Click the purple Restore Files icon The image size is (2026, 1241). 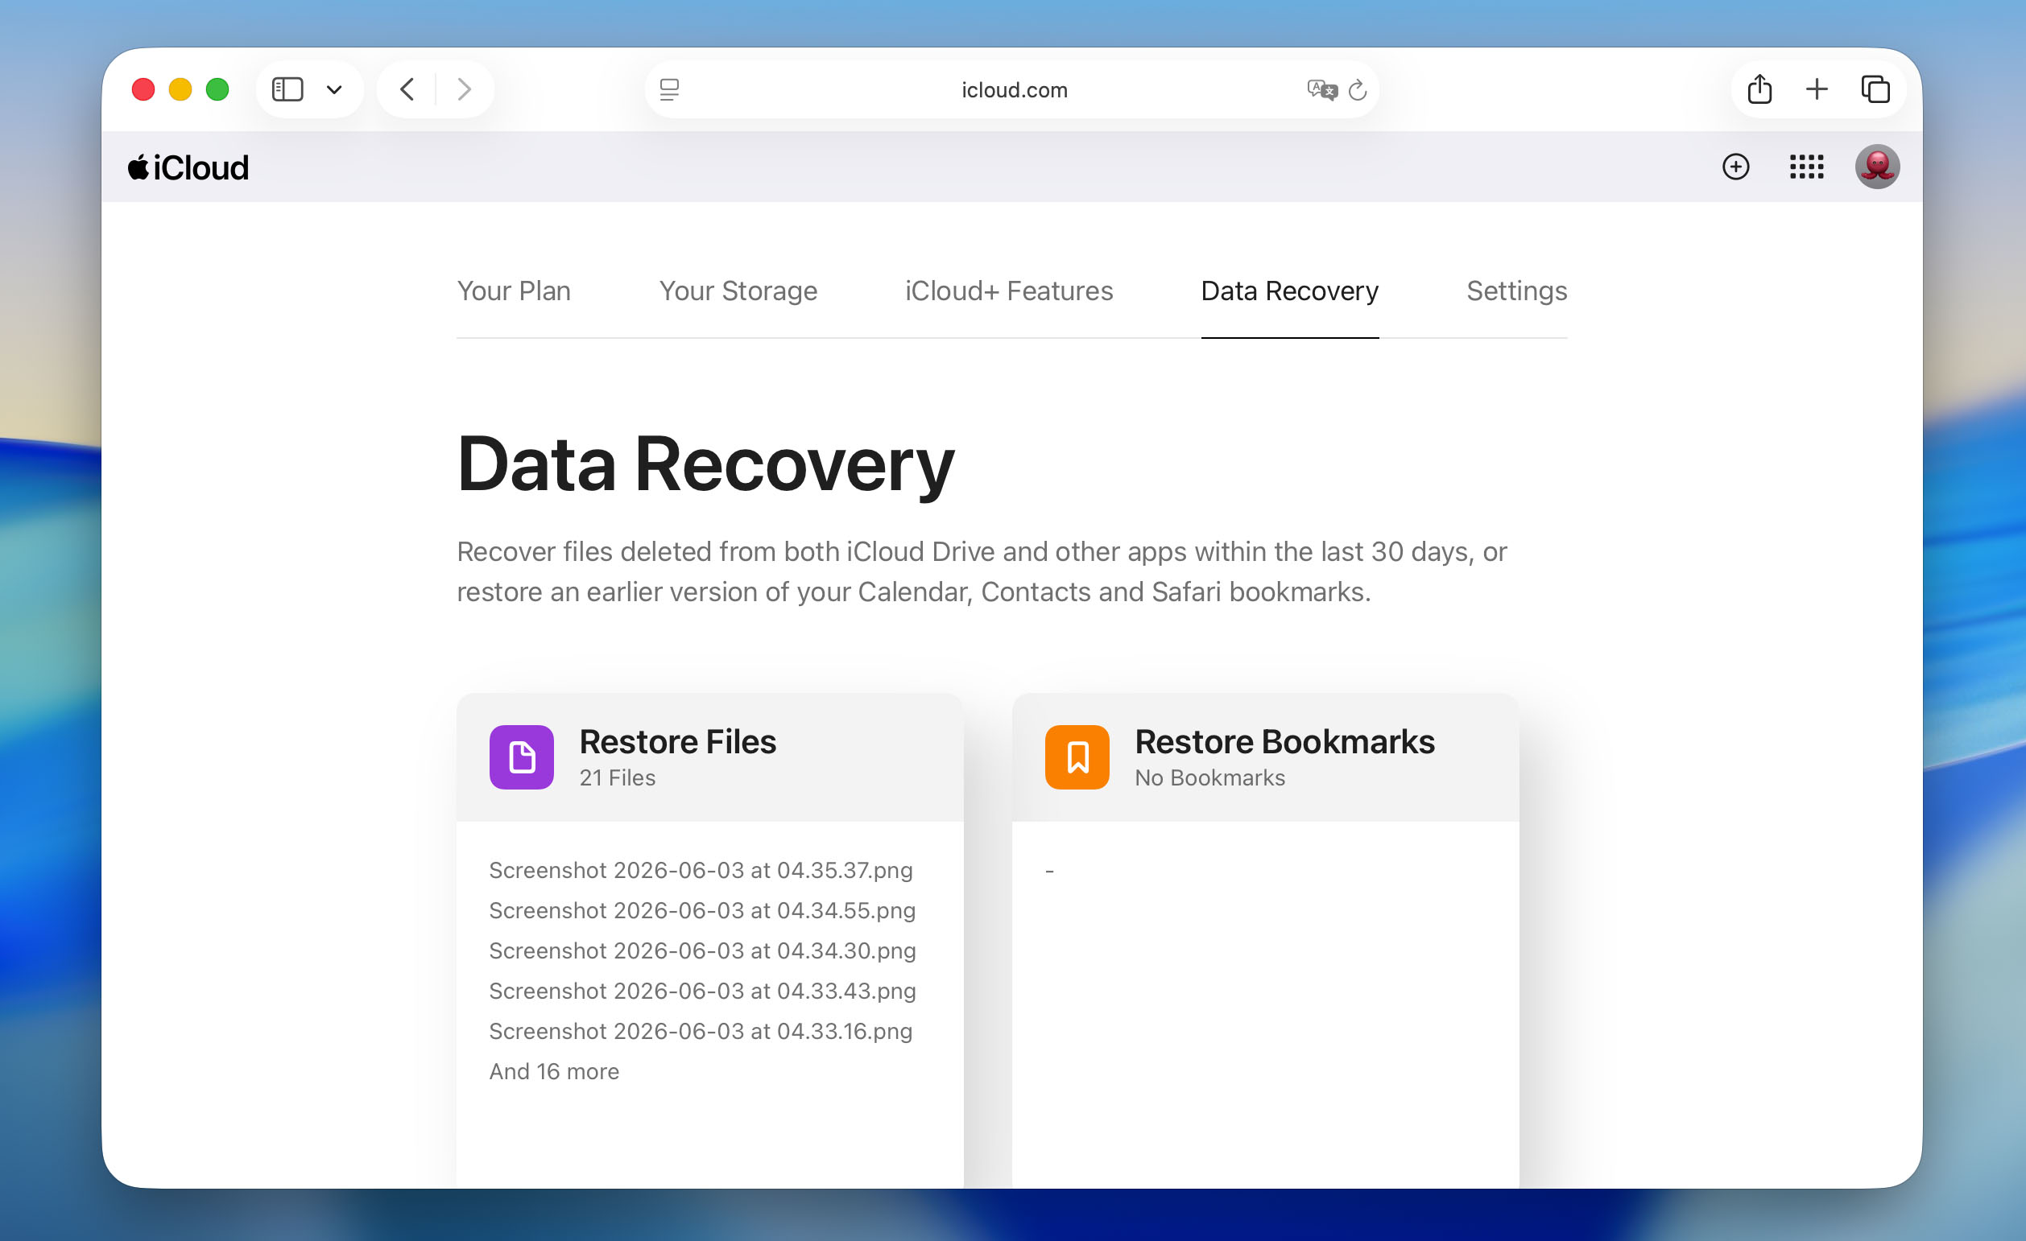coord(522,757)
